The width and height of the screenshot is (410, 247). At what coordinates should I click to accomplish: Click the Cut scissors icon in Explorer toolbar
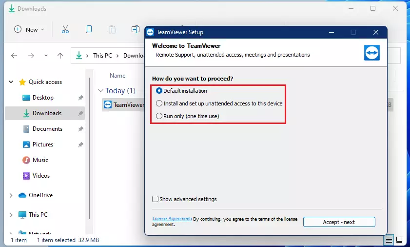point(65,29)
